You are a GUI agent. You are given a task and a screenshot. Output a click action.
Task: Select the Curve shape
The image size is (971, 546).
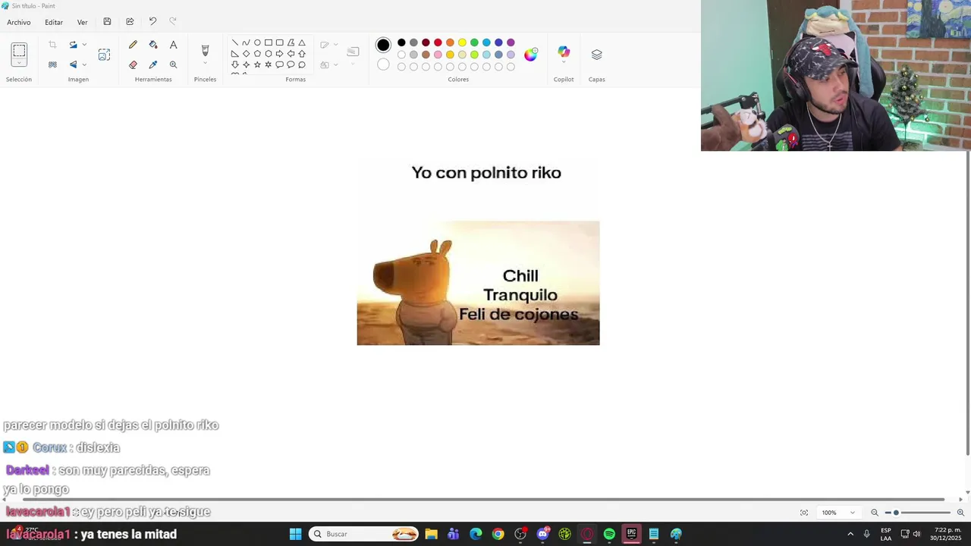(x=246, y=42)
